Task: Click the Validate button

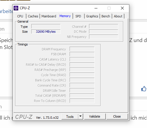Action: pyautogui.click(x=95, y=116)
